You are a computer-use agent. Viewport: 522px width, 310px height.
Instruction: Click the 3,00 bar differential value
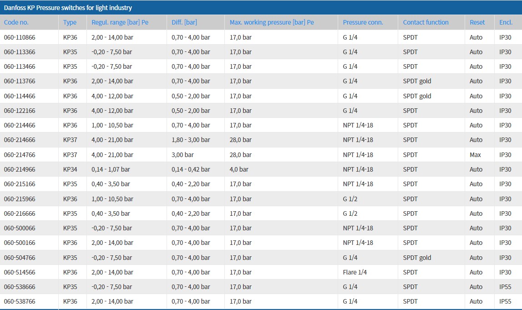[x=183, y=155]
